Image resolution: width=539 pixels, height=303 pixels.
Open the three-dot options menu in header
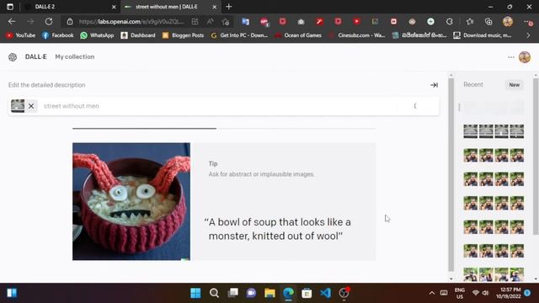[x=511, y=57]
